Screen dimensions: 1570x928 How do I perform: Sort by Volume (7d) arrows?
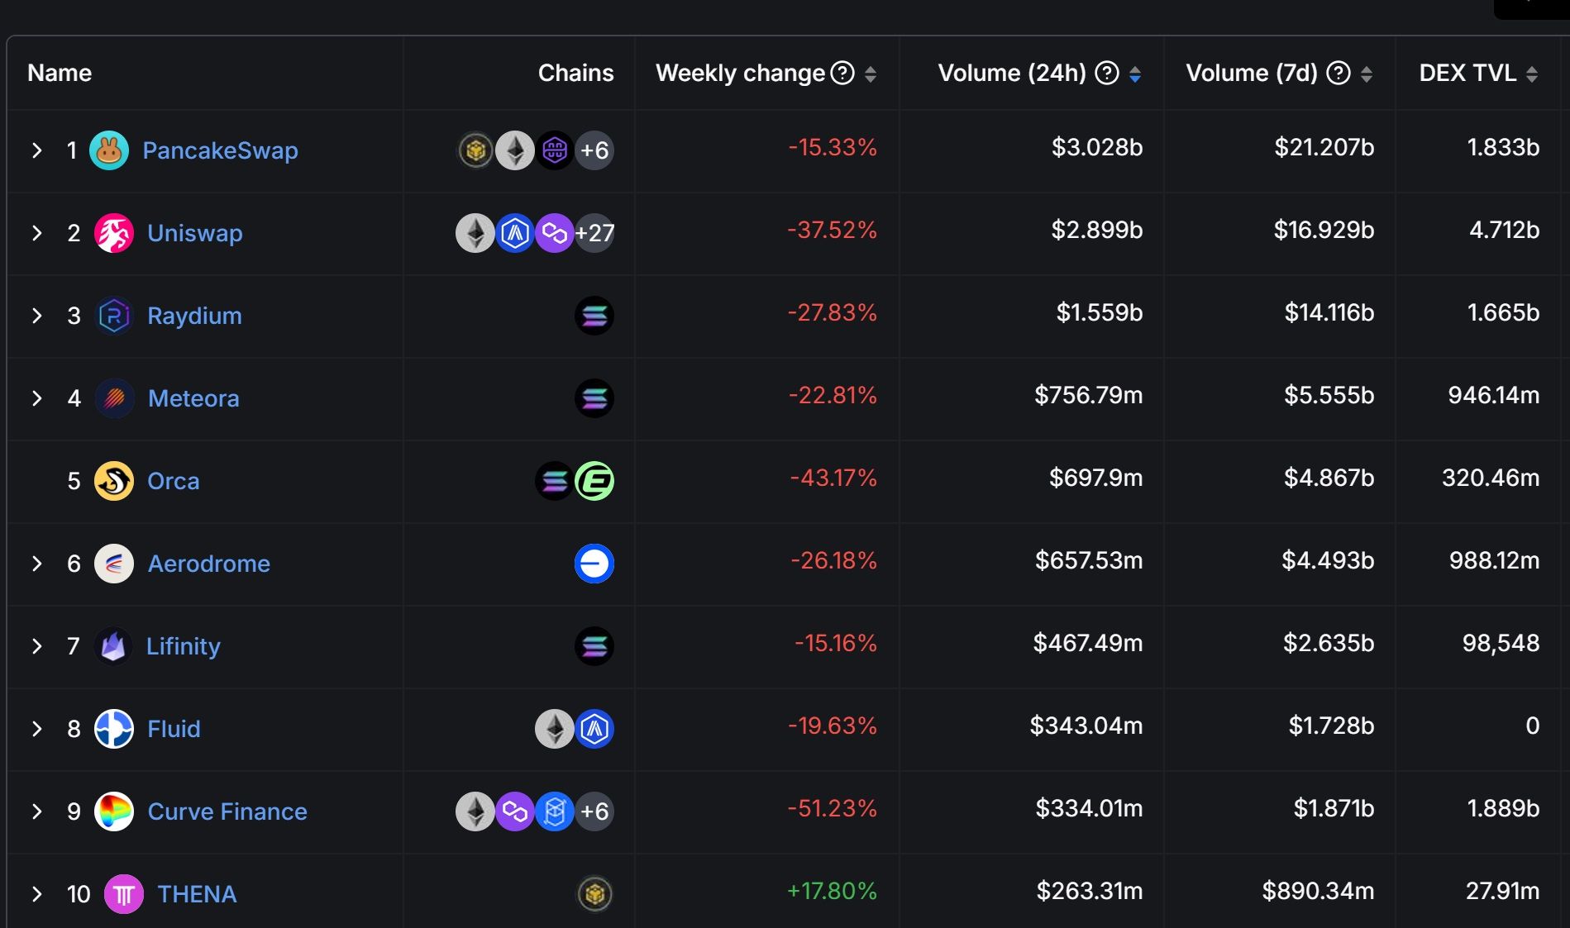(1367, 74)
